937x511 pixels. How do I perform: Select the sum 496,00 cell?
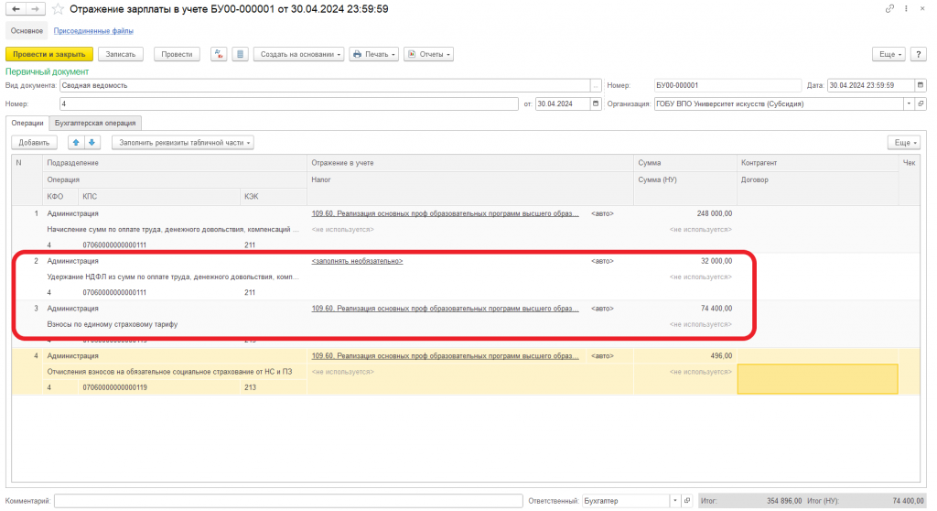[685, 355]
